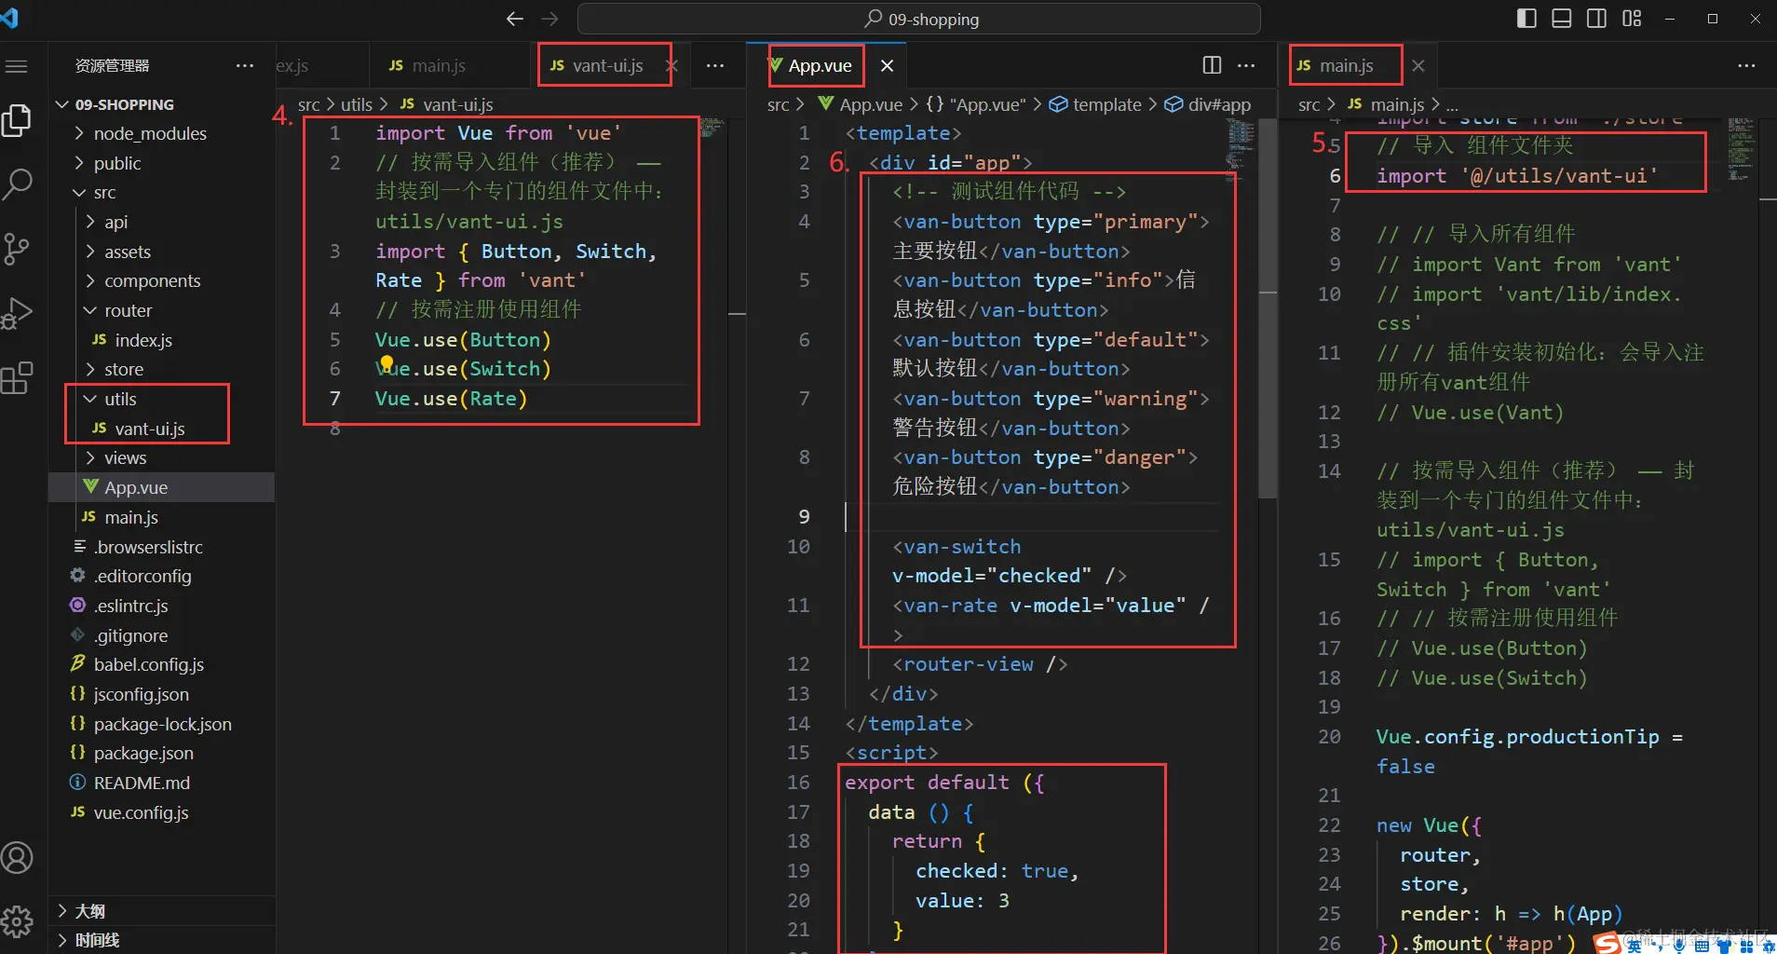Open .browserslistrc file
The image size is (1777, 954).
coord(162,547)
